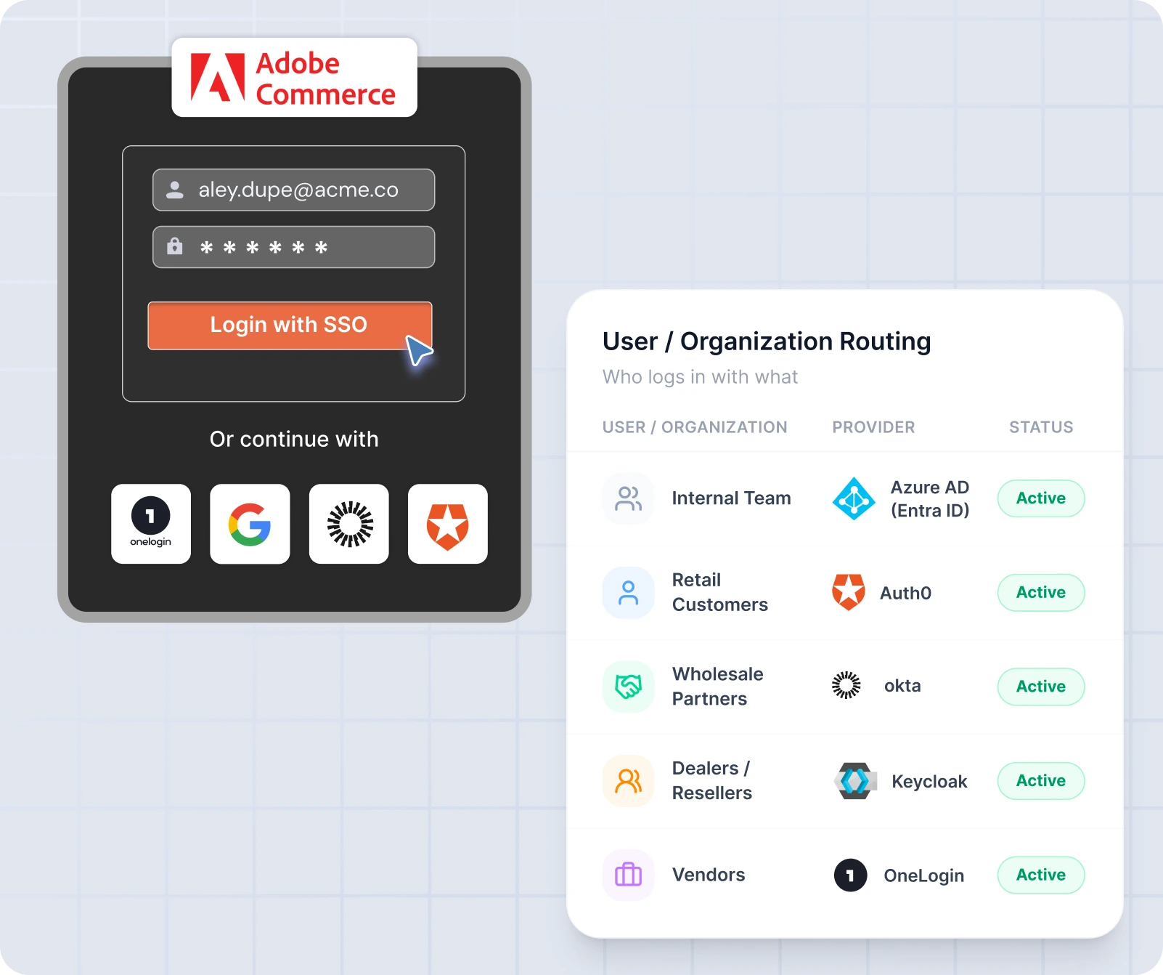Select the Auth0 star shield login tile
This screenshot has height=975, width=1163.
[448, 524]
